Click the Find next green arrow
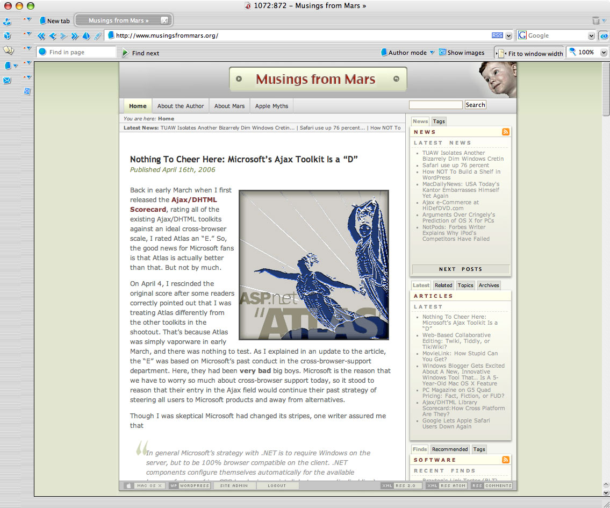 click(125, 53)
